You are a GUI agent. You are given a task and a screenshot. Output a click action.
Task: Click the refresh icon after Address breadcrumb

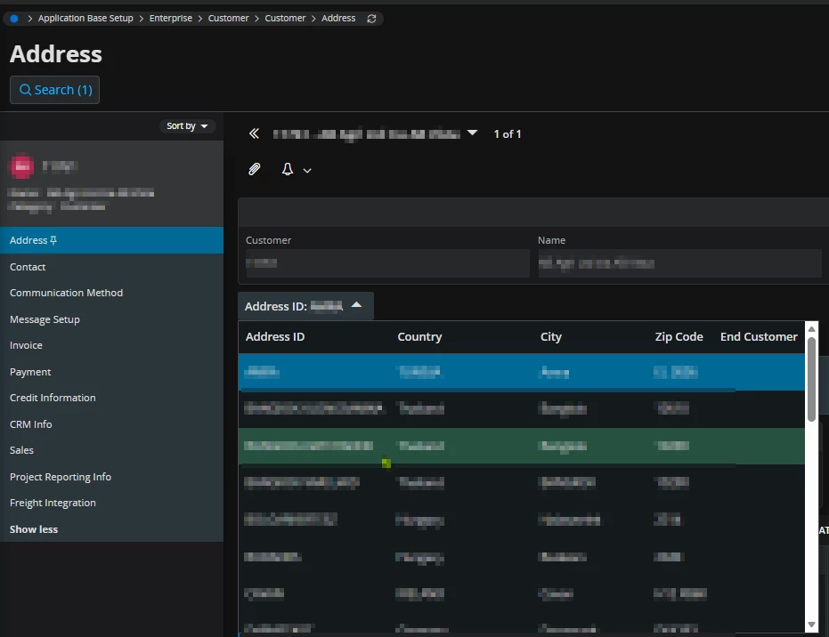click(x=371, y=18)
